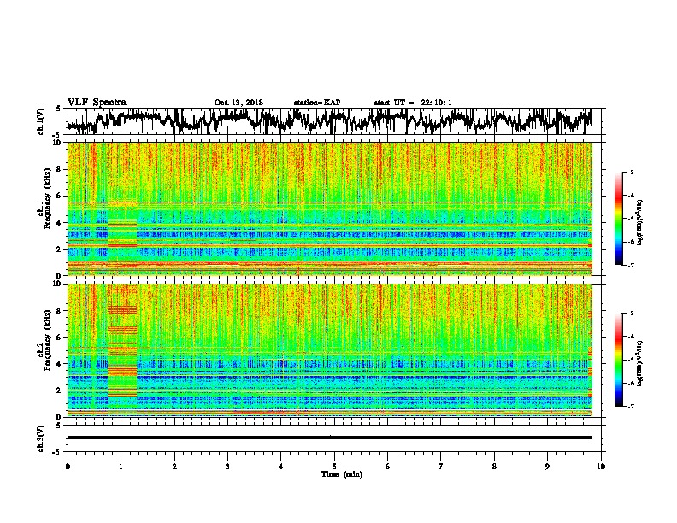
Task: Click time axis tick label 4
Action: [281, 467]
